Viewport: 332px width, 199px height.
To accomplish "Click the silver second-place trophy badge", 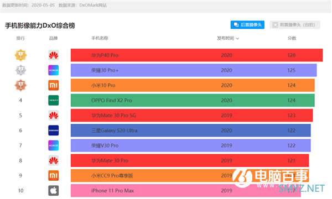I will 21,70.
